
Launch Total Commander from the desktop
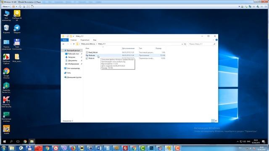coord(17,44)
